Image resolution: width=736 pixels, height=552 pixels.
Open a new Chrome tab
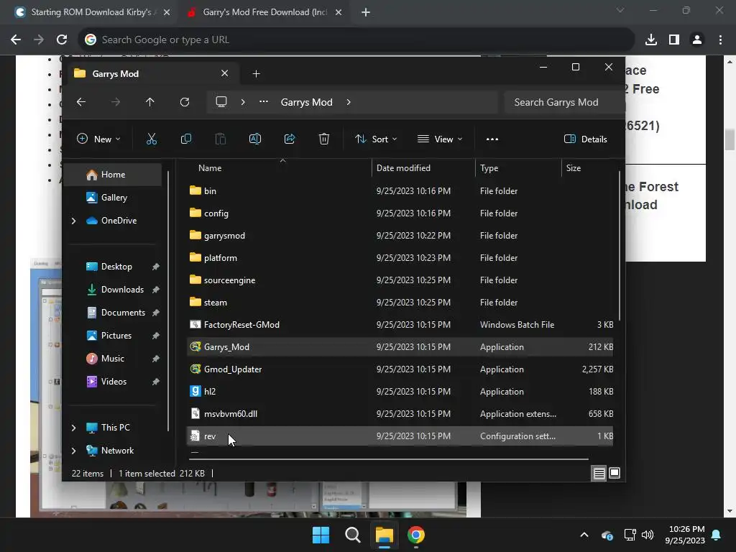pos(366,12)
